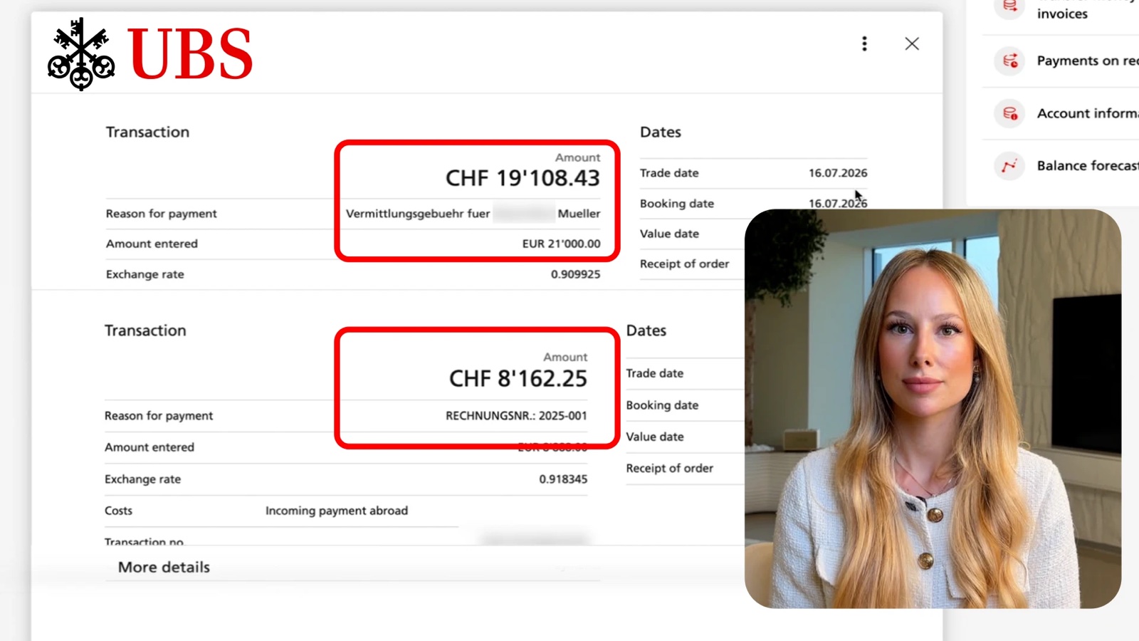
Task: Open the Payments on request menu entry
Action: [x=1087, y=61]
